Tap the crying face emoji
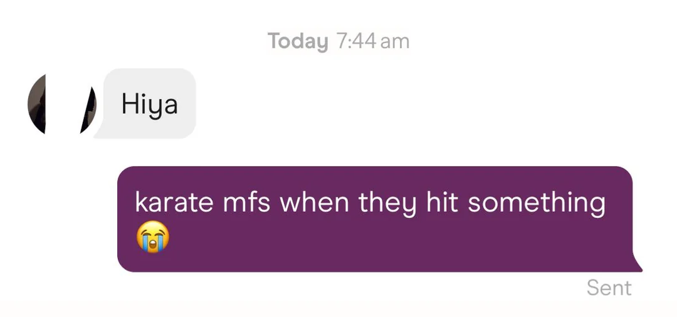677x317 pixels. [x=153, y=237]
